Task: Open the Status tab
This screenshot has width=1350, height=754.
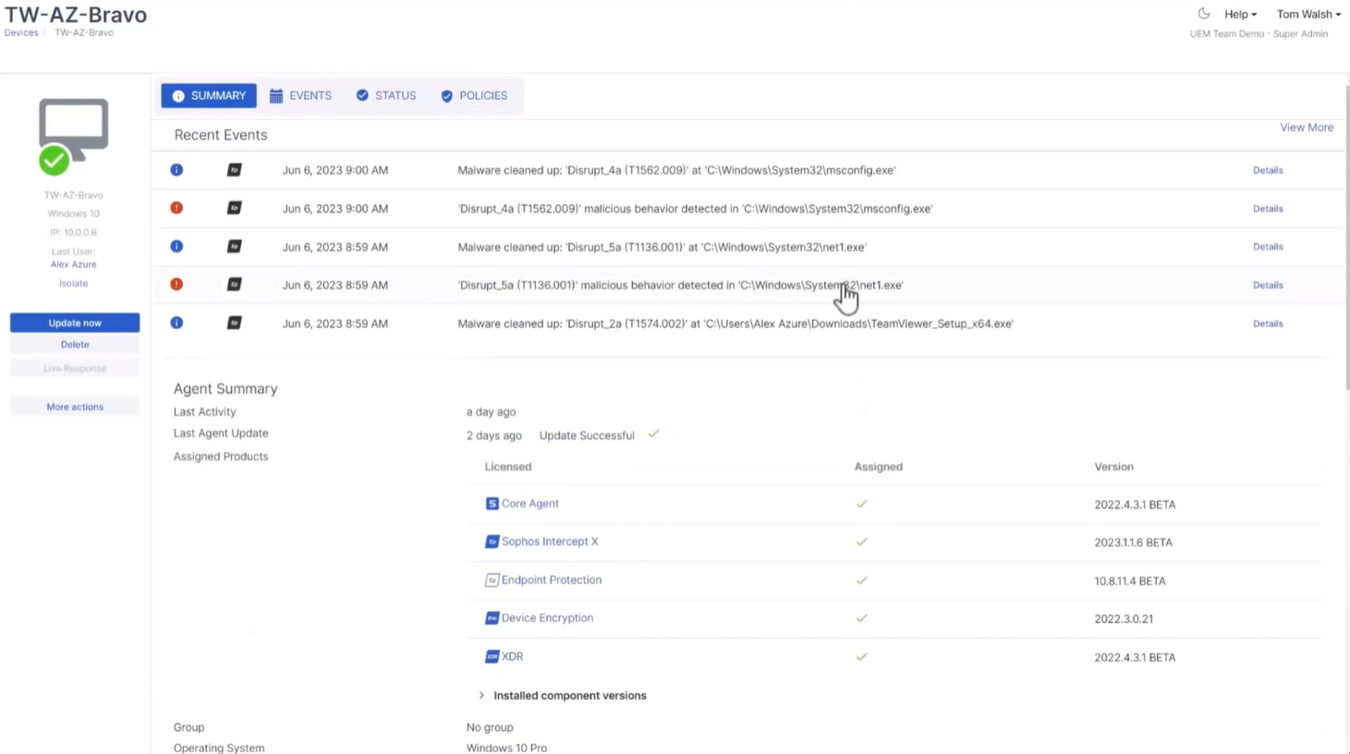Action: coord(386,95)
